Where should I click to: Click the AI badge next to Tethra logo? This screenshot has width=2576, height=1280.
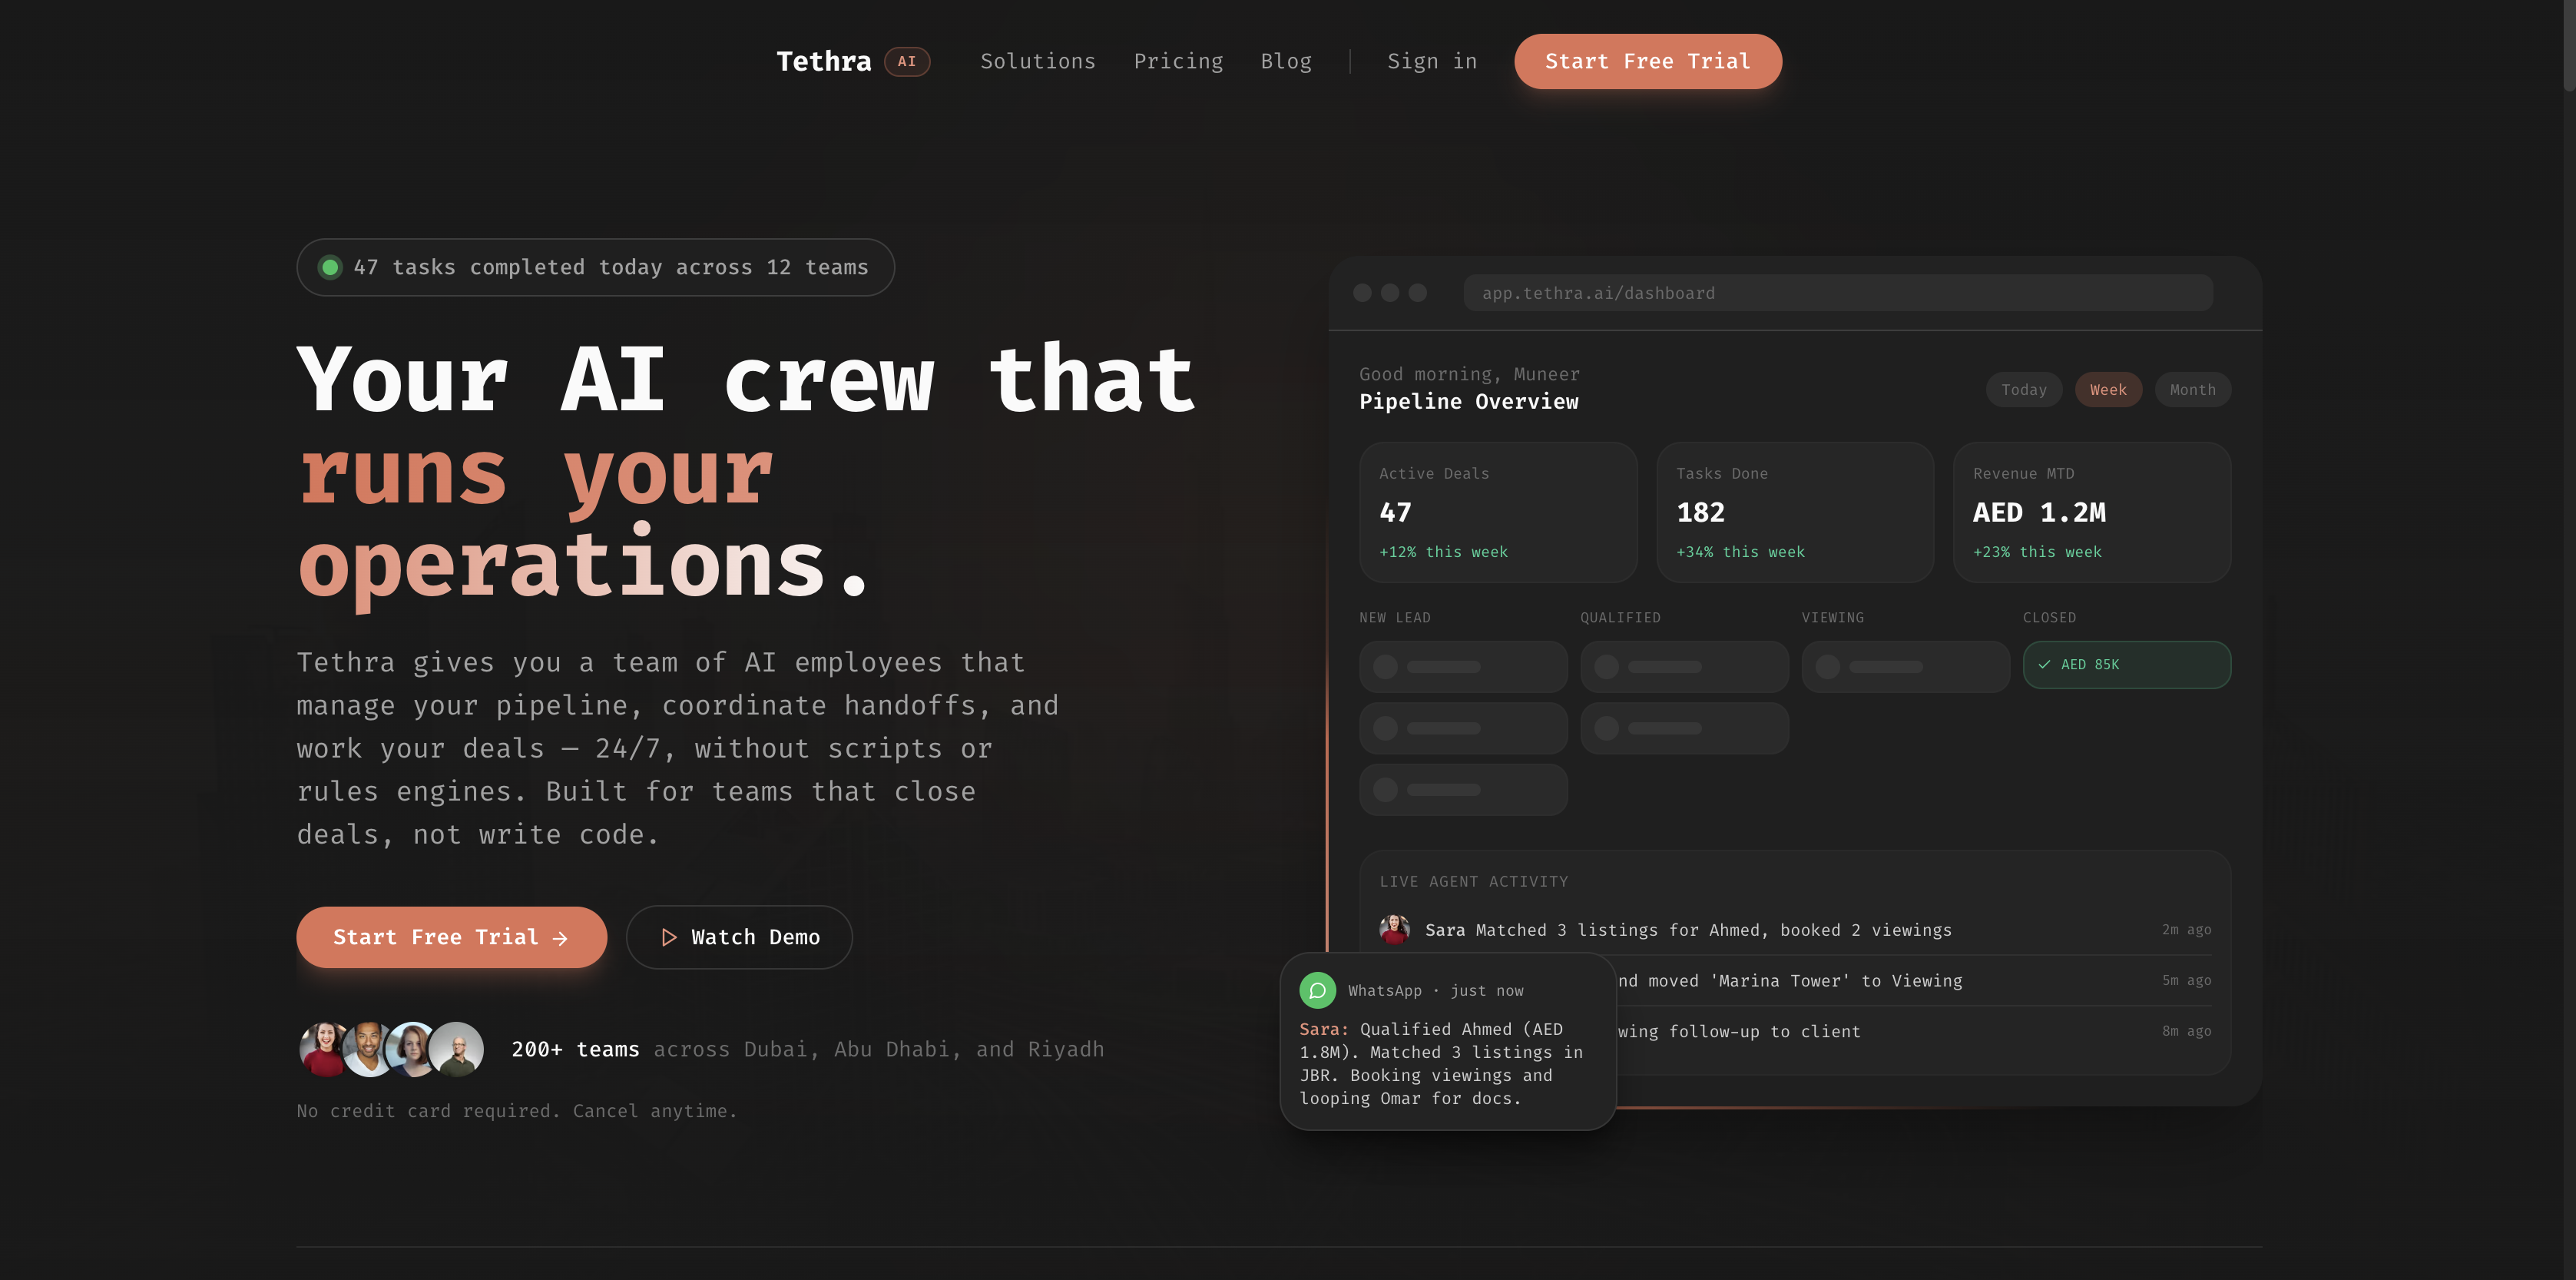pyautogui.click(x=906, y=61)
